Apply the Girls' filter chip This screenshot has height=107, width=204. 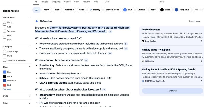(82, 10)
